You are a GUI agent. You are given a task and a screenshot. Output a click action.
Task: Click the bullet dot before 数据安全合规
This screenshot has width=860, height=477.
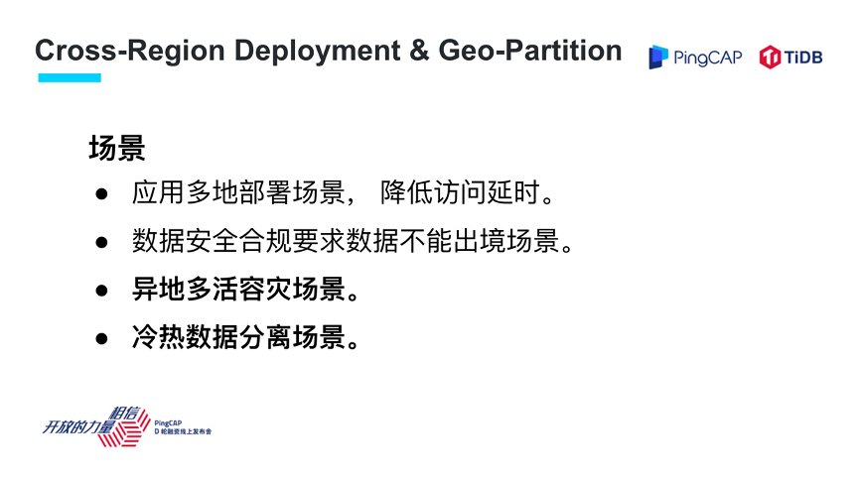pyautogui.click(x=101, y=241)
